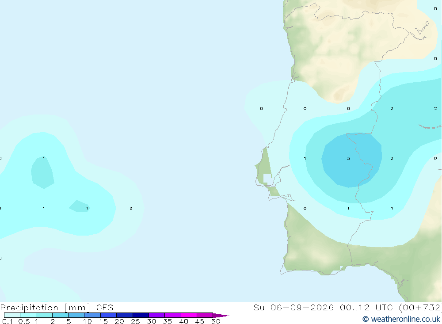Click the 'Precipitation [mm]' title text
Viewport: 442px width, 324px height.
click(45, 308)
